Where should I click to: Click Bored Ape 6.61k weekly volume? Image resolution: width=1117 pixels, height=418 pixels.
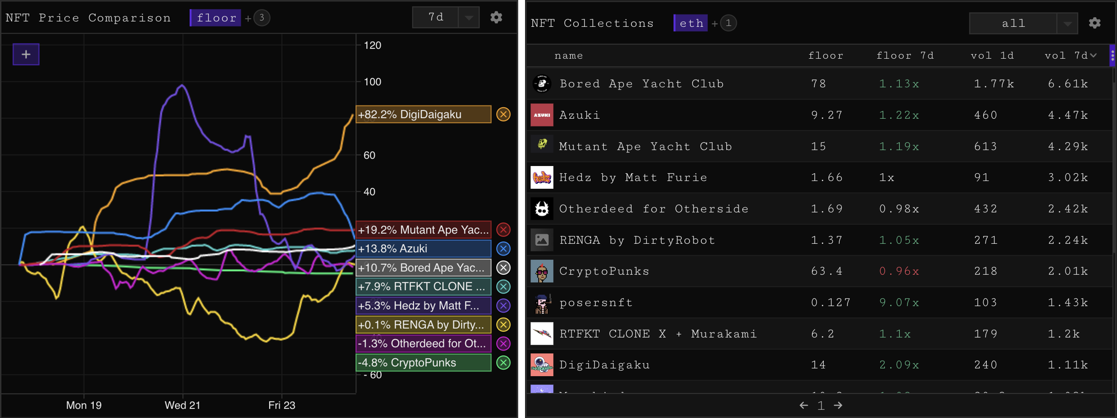(x=1068, y=84)
